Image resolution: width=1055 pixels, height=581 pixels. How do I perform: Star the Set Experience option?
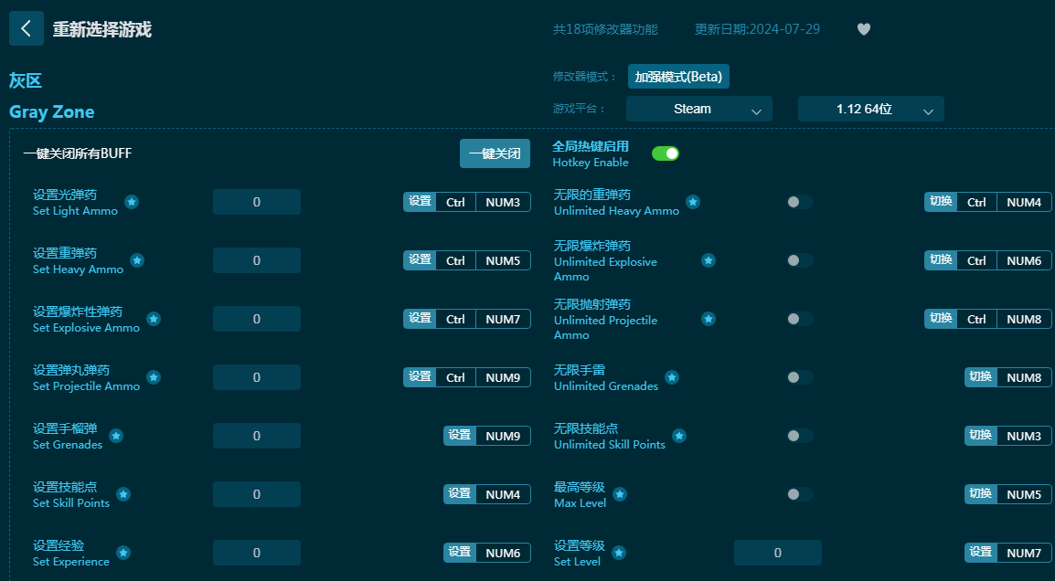(x=123, y=553)
